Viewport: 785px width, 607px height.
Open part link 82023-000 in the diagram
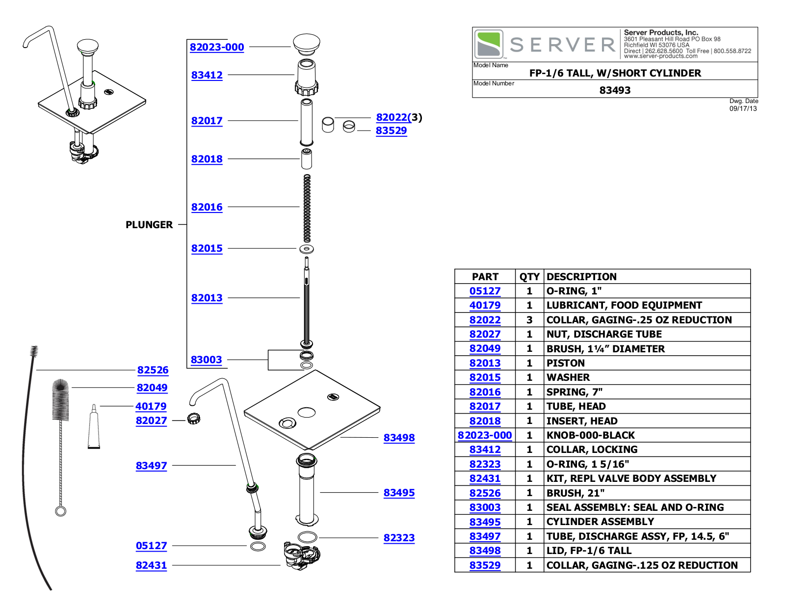coord(217,47)
